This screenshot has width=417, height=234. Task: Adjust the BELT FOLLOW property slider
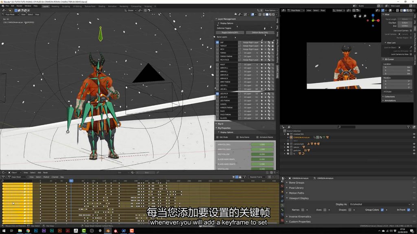[x=262, y=154]
